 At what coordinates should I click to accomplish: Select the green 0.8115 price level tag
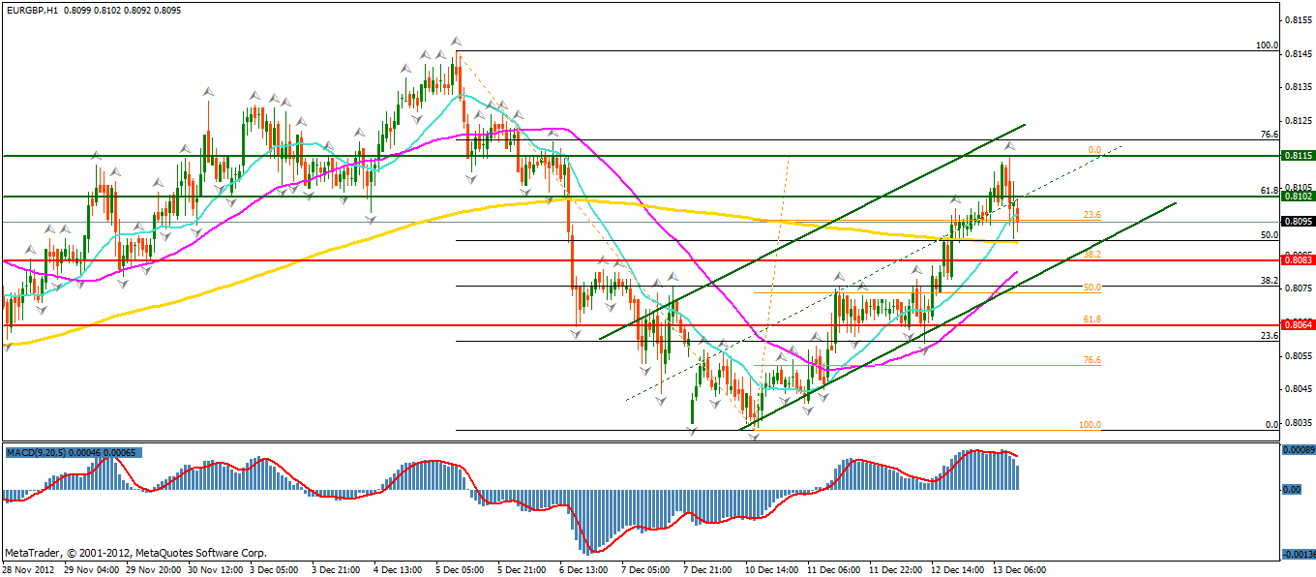click(x=1297, y=155)
